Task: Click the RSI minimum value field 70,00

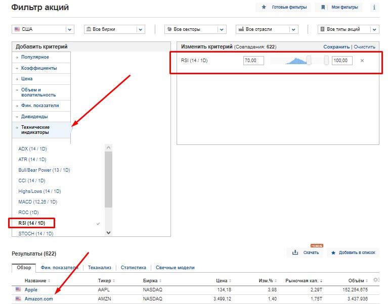Action: pyautogui.click(x=253, y=61)
